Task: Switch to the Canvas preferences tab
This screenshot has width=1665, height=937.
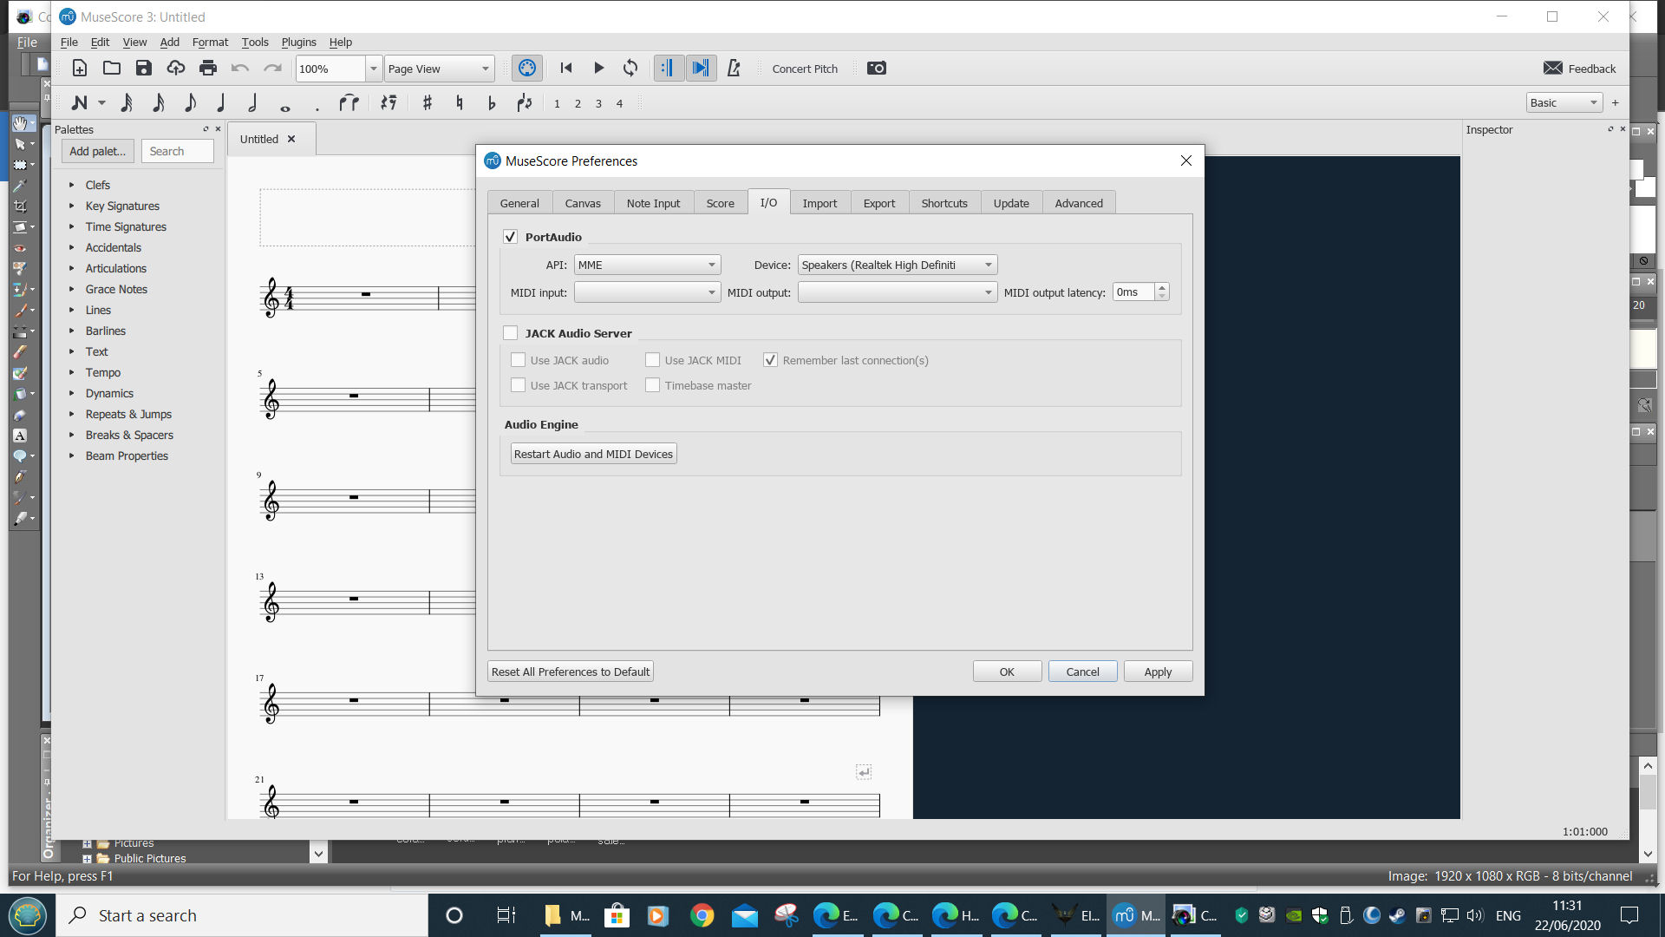Action: tap(583, 203)
